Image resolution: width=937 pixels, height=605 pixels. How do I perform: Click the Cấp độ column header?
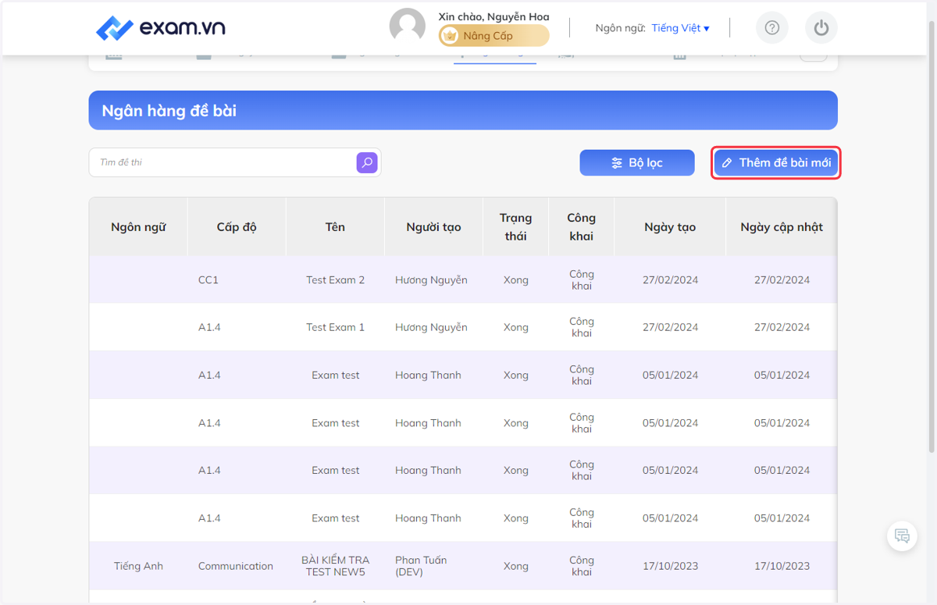[x=237, y=227]
